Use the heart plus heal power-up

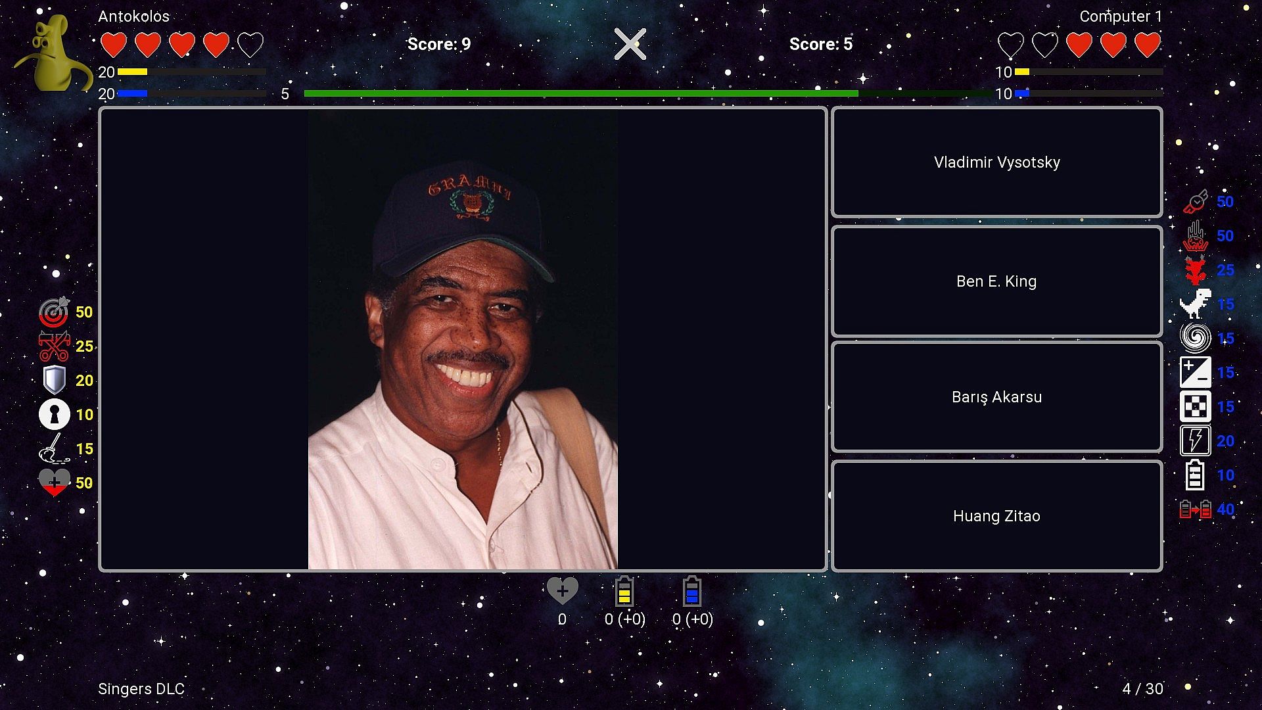(x=54, y=483)
